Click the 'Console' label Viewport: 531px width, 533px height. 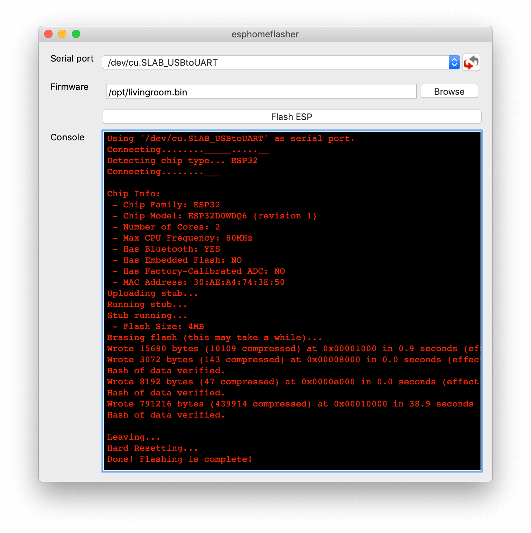pyautogui.click(x=67, y=137)
